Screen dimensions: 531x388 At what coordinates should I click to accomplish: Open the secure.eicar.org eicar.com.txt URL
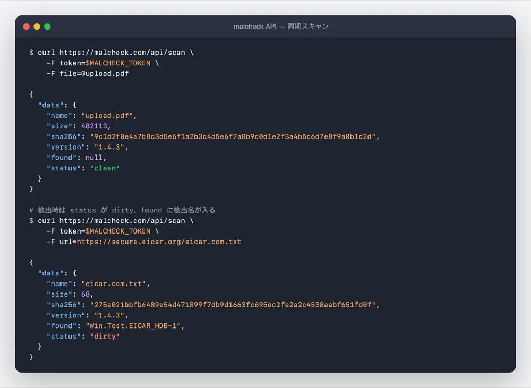pyautogui.click(x=159, y=242)
